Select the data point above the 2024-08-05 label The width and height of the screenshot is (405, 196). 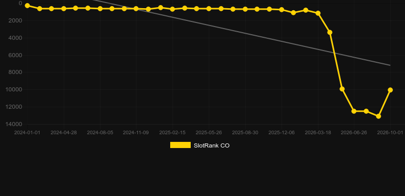[100, 9]
